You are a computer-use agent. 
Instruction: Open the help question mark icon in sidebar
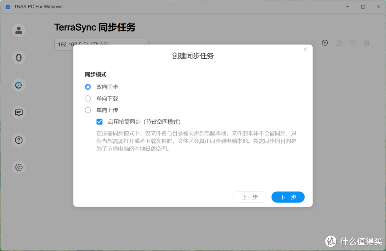pyautogui.click(x=19, y=140)
